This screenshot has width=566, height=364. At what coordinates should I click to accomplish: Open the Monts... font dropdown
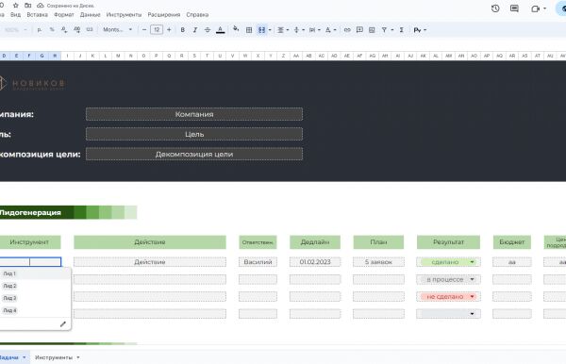coord(117,29)
